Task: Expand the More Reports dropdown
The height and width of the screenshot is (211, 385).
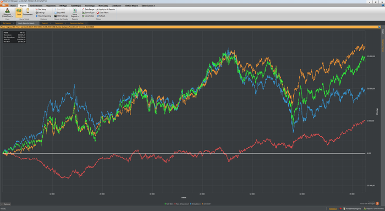Action: (75, 13)
